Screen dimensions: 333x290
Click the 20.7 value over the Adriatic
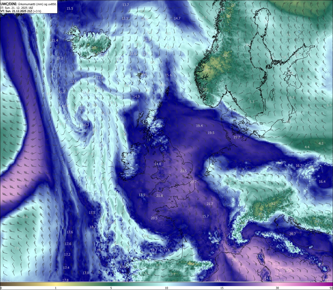[x=293, y=234]
